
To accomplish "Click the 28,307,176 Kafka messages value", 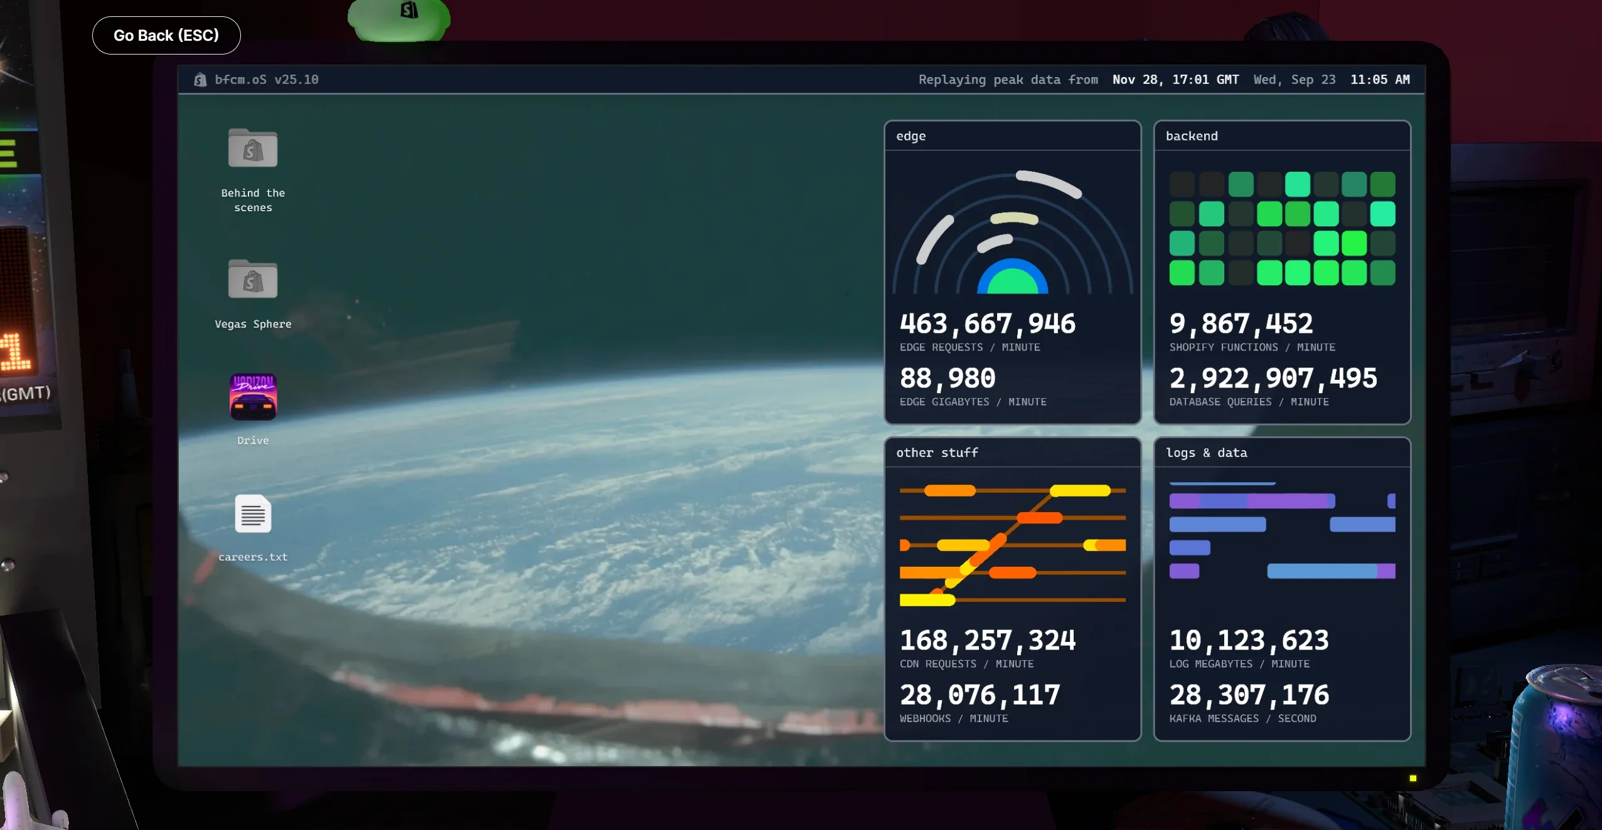I will tap(1249, 695).
